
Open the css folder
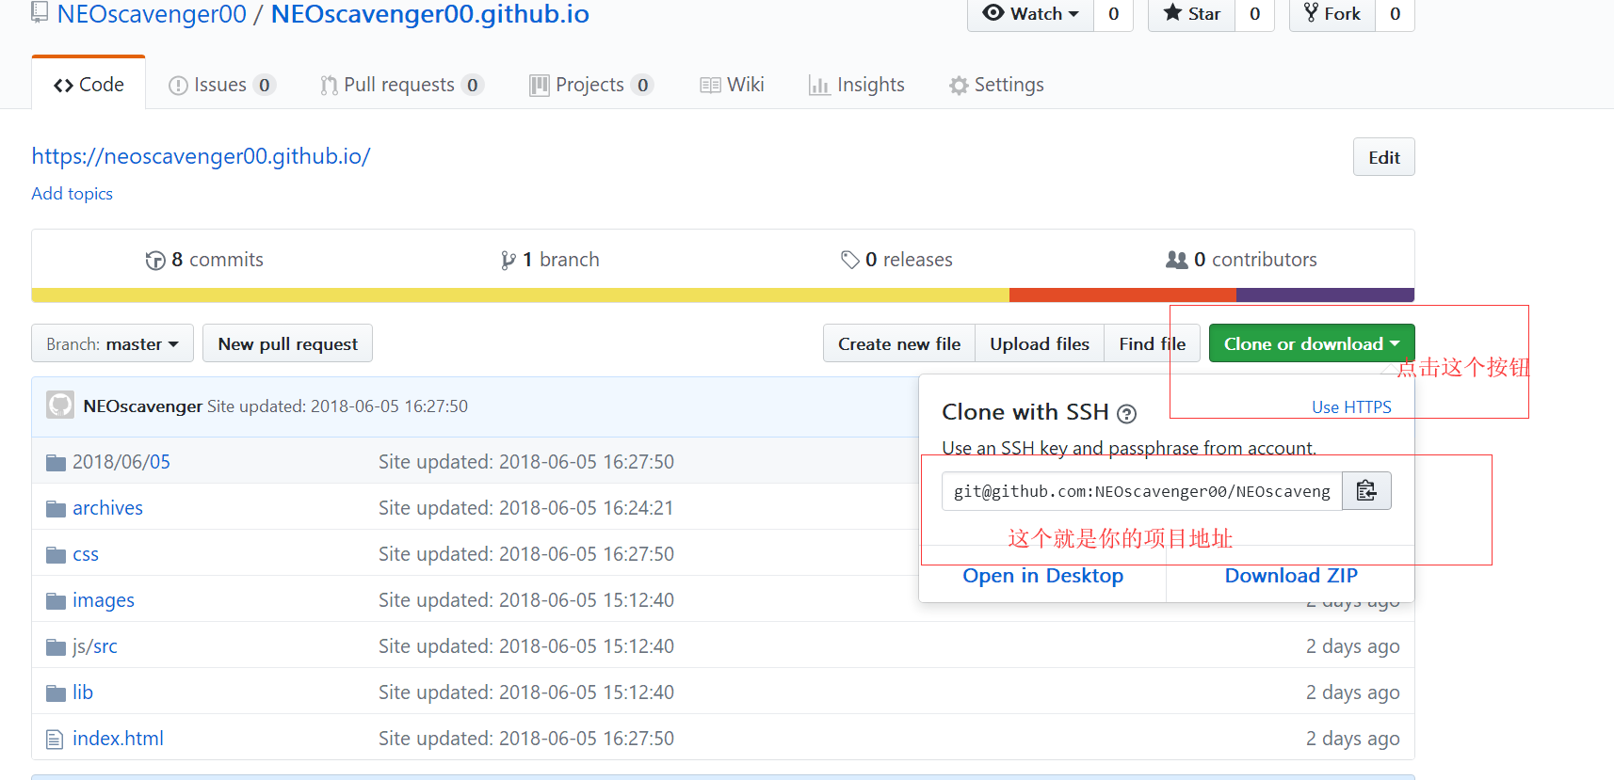pyautogui.click(x=86, y=554)
